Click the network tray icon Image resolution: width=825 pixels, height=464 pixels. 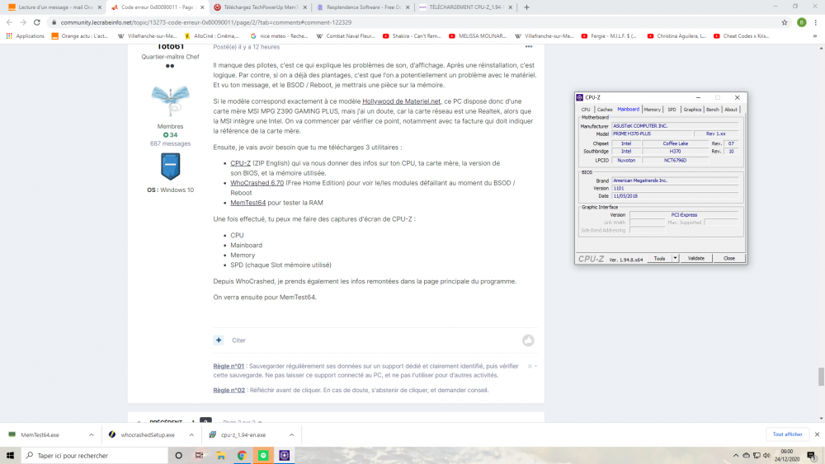[757, 455]
